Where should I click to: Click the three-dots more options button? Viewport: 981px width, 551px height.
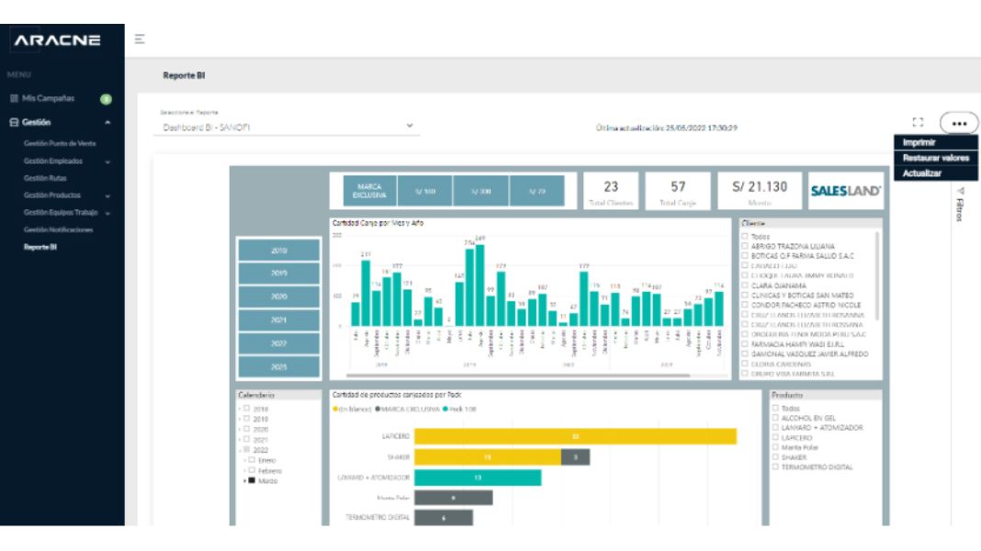pyautogui.click(x=958, y=123)
